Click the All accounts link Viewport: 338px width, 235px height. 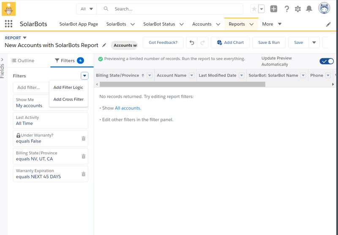128,108
